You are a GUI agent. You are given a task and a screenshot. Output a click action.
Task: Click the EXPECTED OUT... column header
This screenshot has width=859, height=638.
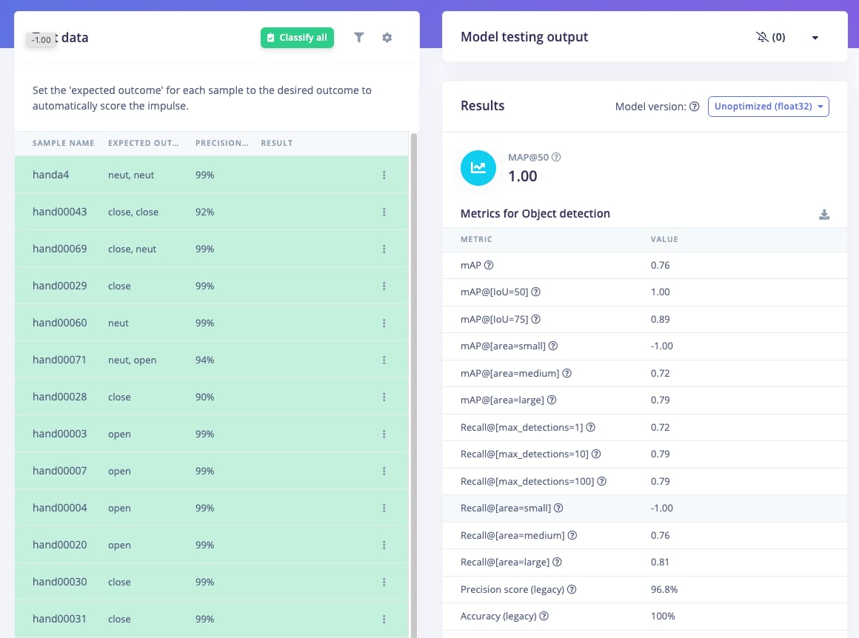143,143
